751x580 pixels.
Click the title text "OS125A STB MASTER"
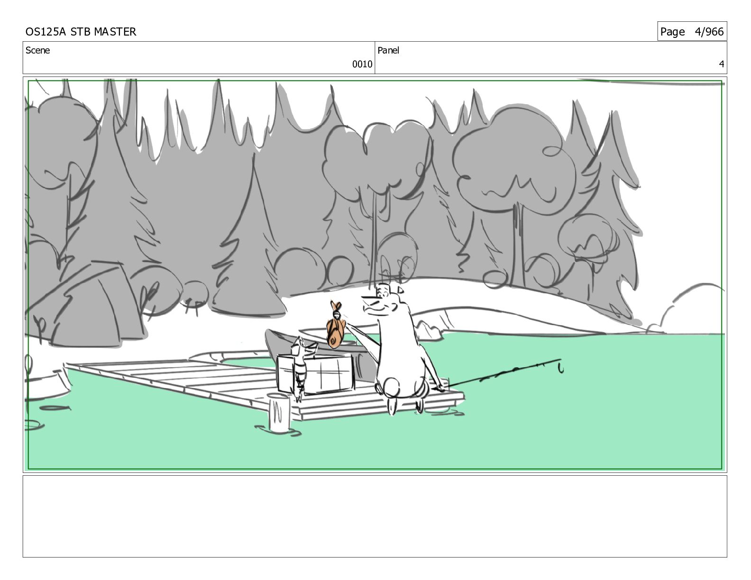(81, 32)
